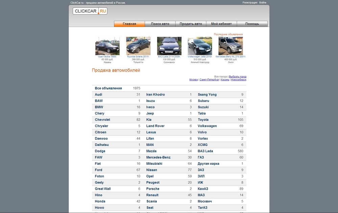Open the Jeep brand listings
Viewport: 338px width, 213px height.
coord(150,113)
